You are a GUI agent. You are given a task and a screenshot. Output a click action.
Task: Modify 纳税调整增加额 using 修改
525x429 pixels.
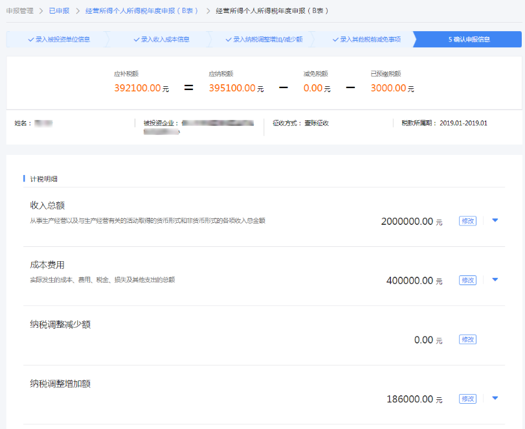pyautogui.click(x=467, y=399)
